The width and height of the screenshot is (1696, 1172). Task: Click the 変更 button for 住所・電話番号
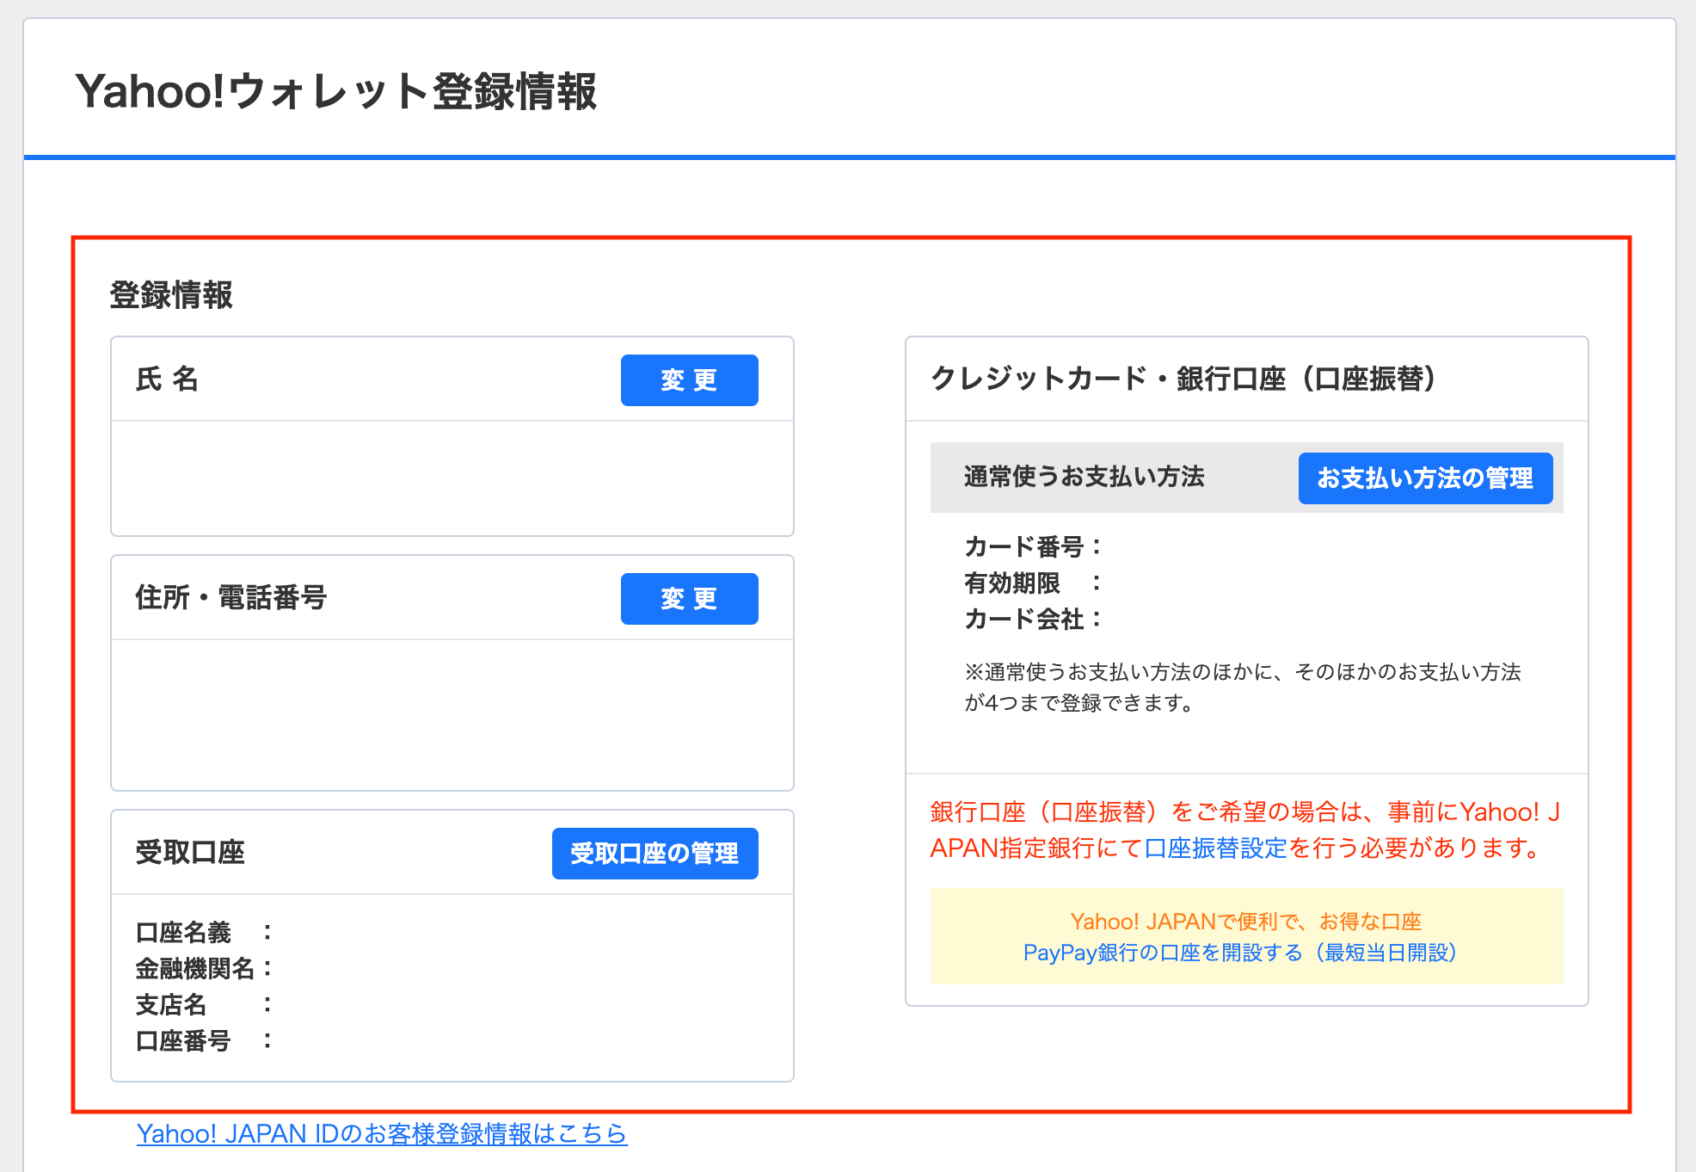click(x=689, y=599)
